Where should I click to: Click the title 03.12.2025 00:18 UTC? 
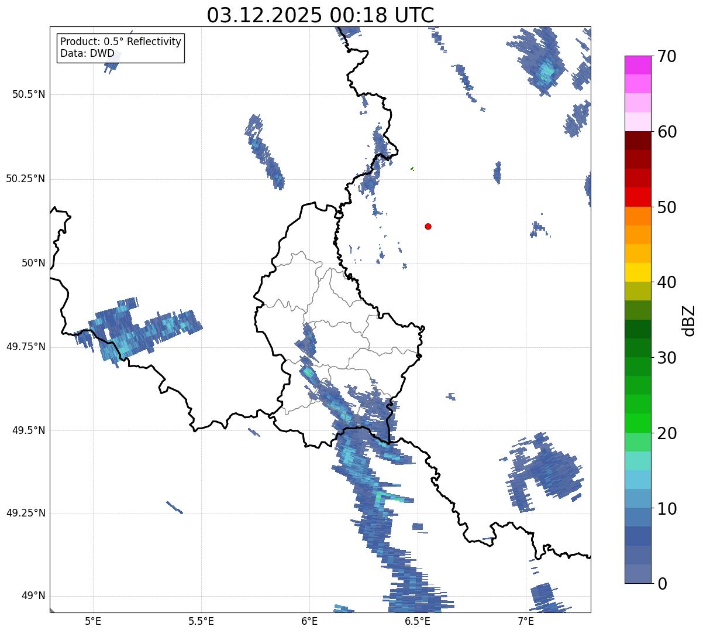(321, 15)
